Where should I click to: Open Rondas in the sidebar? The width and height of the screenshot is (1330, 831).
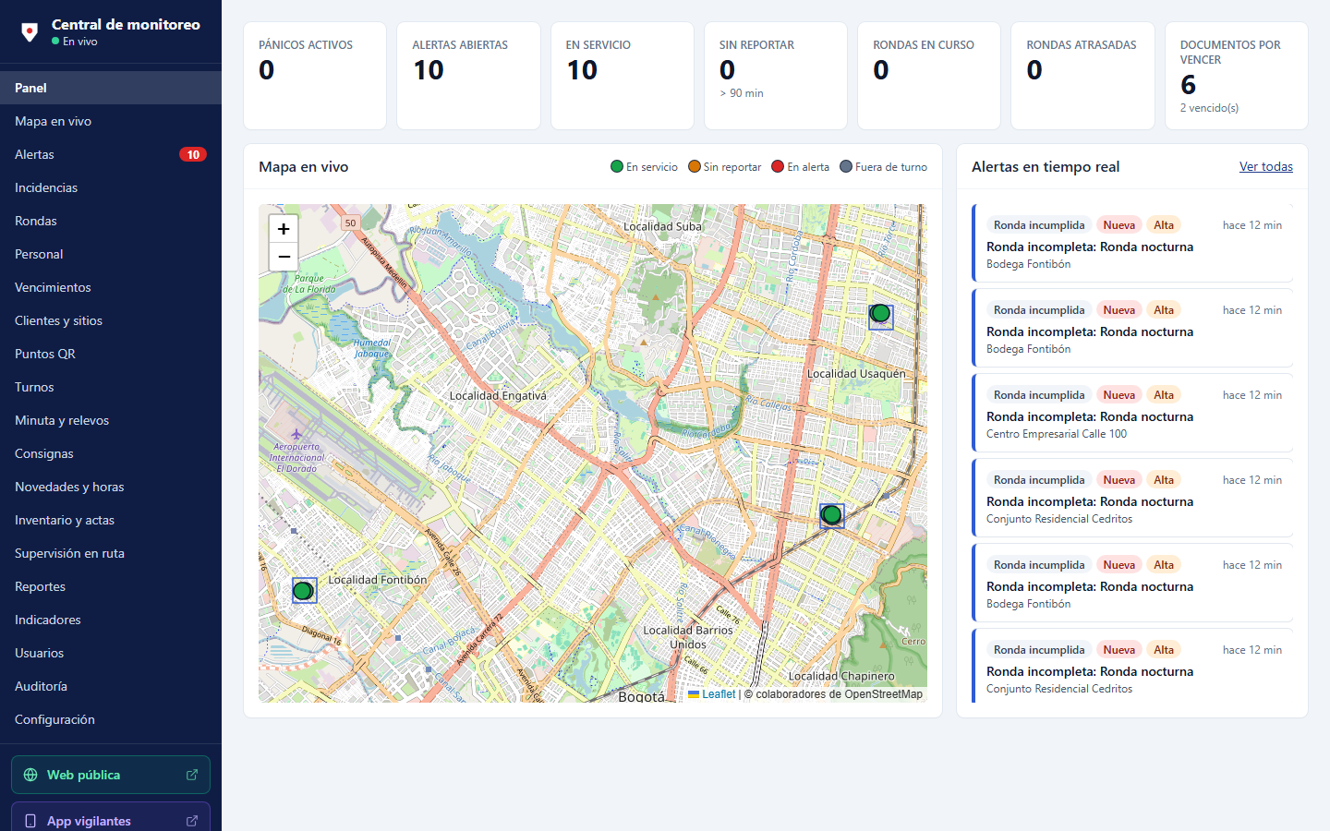click(x=111, y=221)
